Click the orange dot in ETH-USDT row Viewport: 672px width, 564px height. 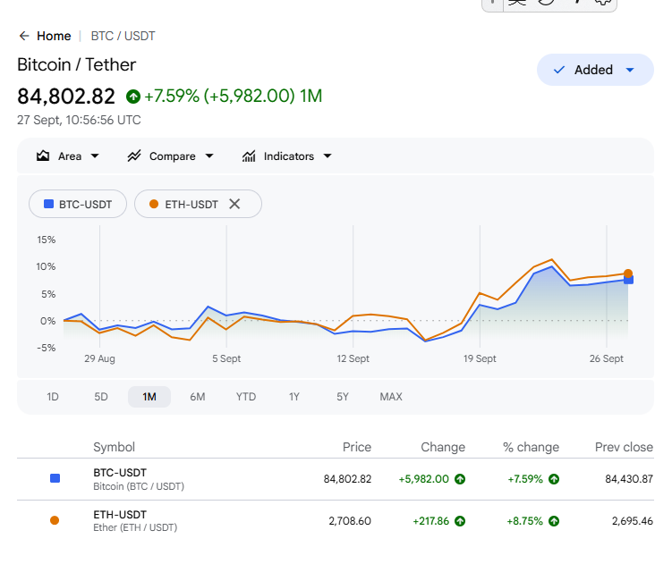click(55, 520)
